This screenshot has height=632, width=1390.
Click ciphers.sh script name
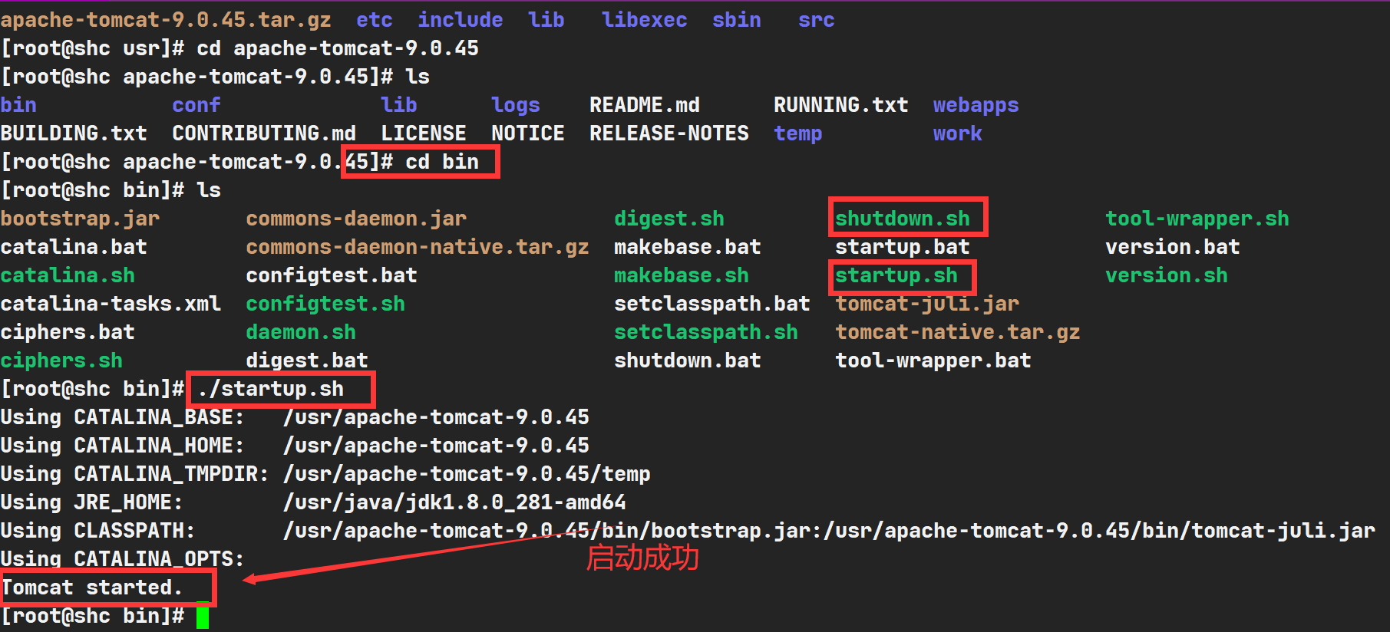click(61, 360)
